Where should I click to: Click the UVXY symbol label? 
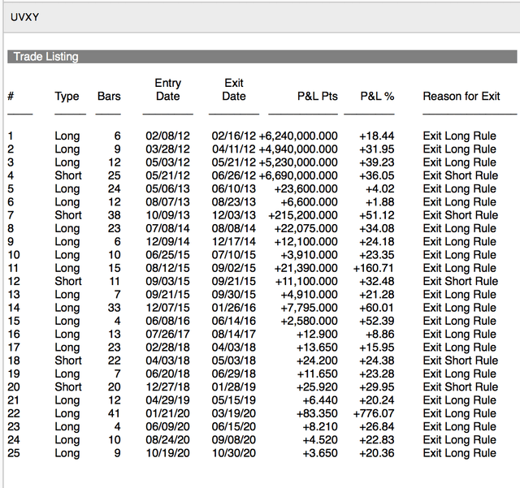click(24, 17)
